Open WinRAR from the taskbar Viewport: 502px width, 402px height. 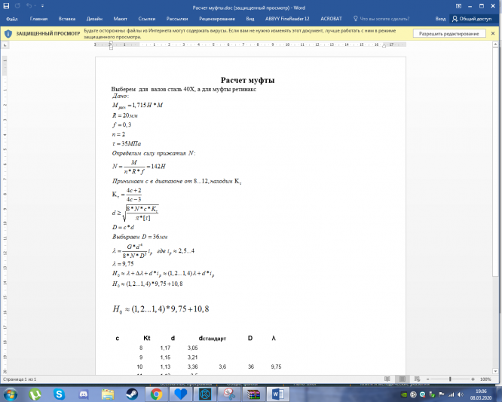tap(253, 394)
